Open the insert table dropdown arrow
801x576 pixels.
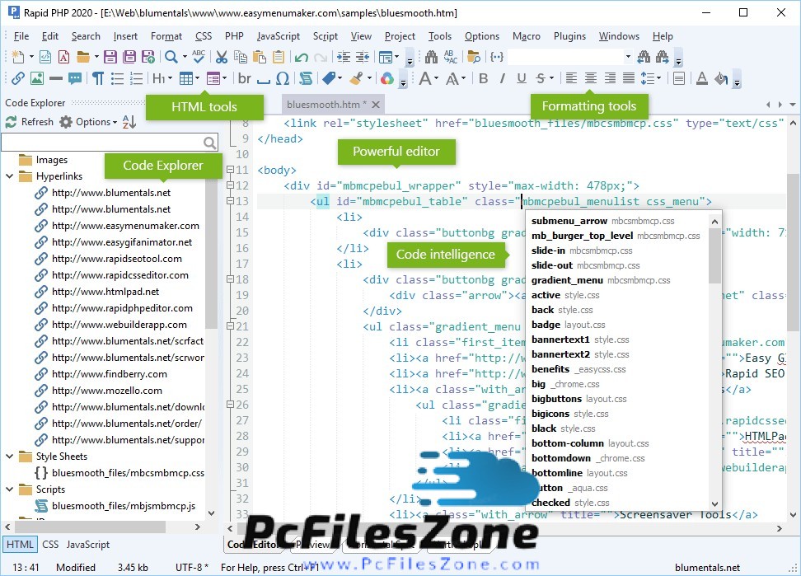[197, 78]
